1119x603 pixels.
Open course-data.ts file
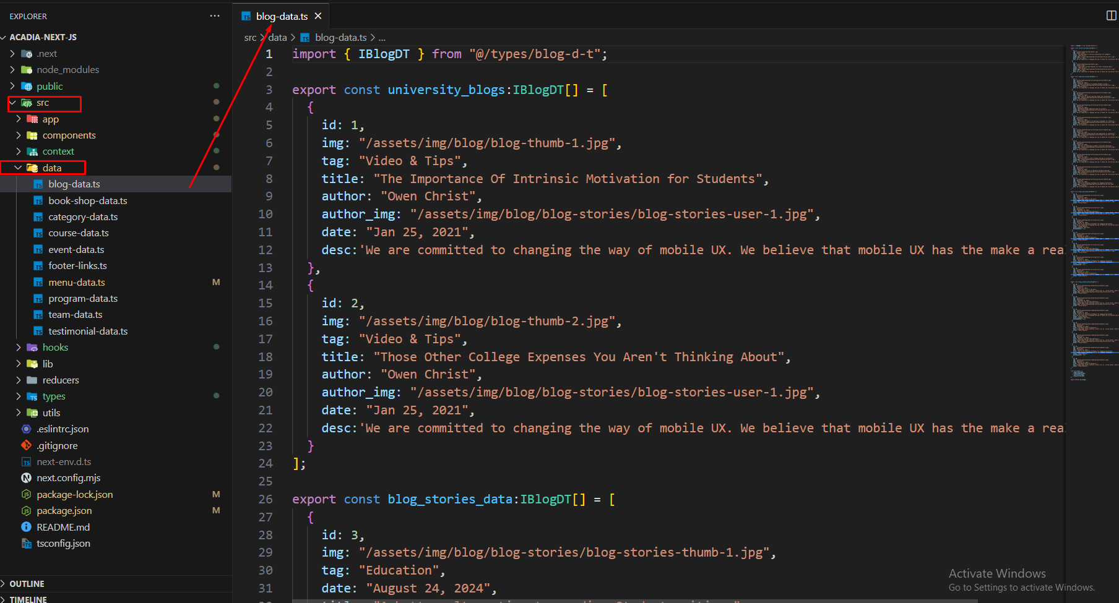point(79,233)
